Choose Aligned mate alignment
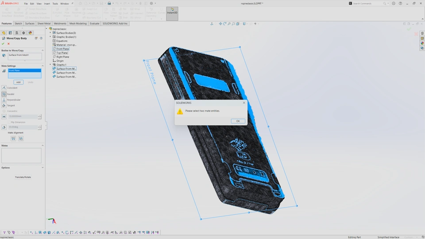 [x=13, y=139]
